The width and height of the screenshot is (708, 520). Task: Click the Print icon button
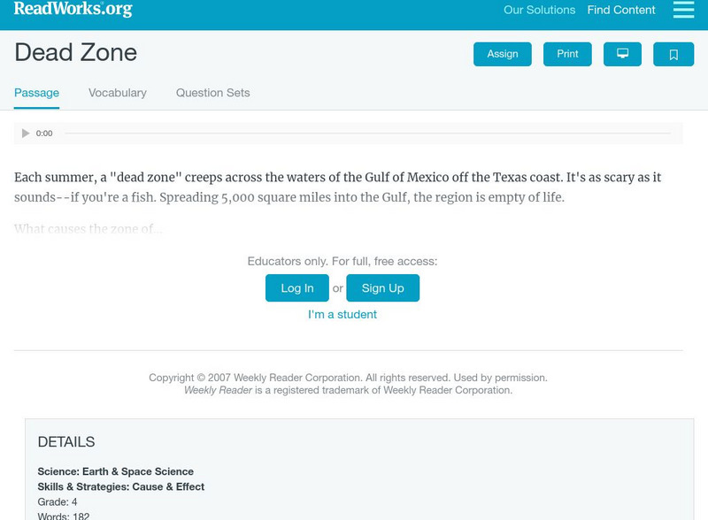pyautogui.click(x=566, y=54)
